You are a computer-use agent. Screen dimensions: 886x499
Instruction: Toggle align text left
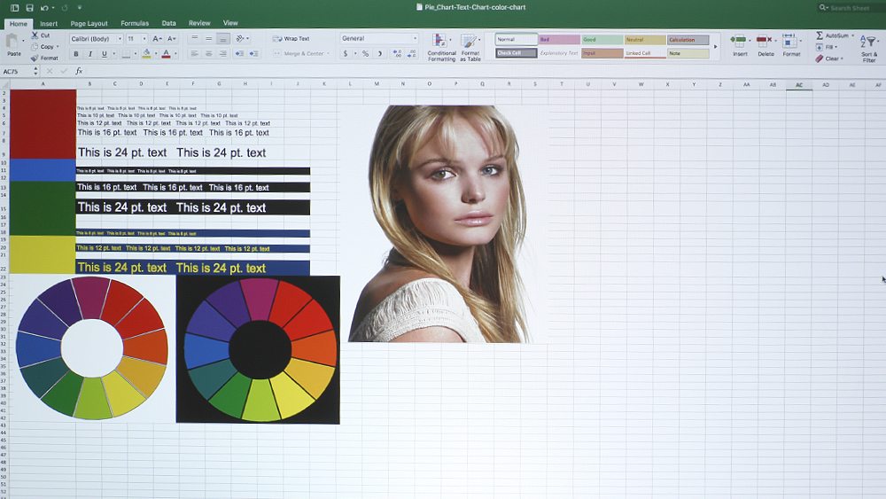coord(194,54)
